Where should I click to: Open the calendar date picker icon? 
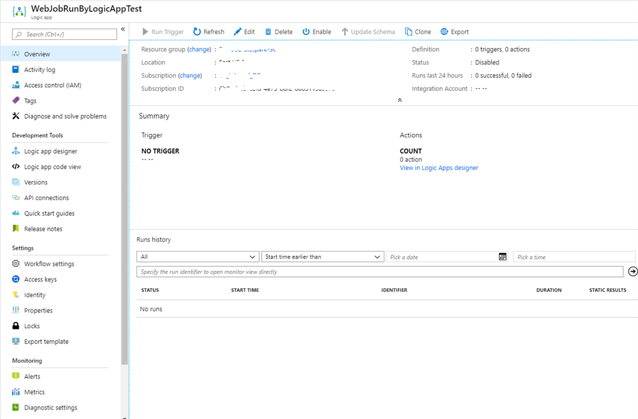[503, 257]
